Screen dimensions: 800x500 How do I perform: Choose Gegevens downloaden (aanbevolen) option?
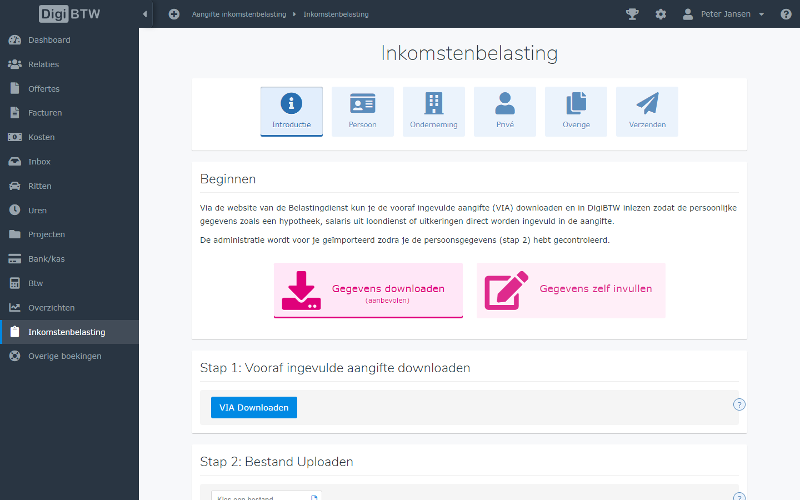pyautogui.click(x=368, y=291)
